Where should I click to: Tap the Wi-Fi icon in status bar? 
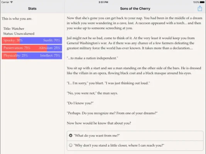12,2
